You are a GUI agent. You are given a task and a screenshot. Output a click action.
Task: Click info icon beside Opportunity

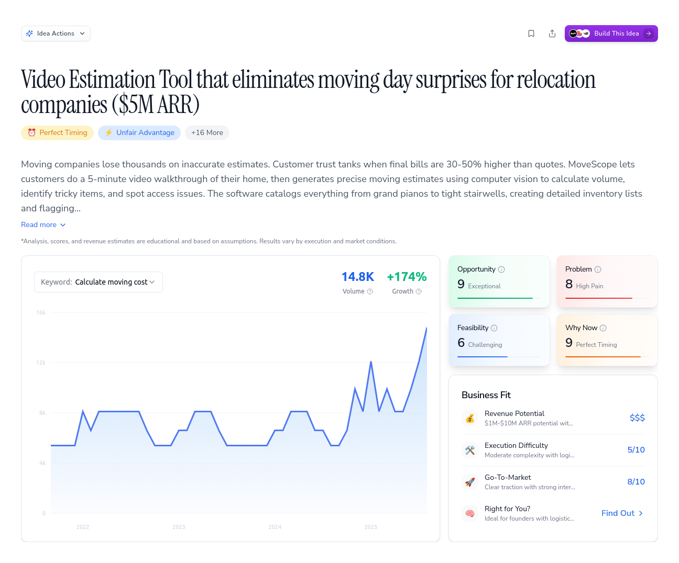[501, 269]
